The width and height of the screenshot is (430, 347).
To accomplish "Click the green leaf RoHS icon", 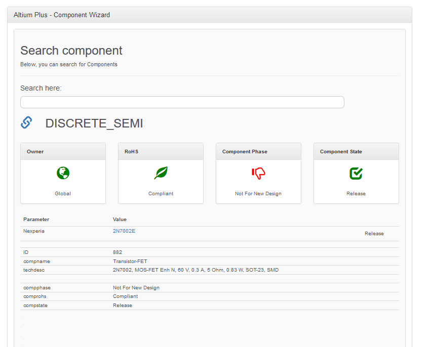I will pos(161,173).
